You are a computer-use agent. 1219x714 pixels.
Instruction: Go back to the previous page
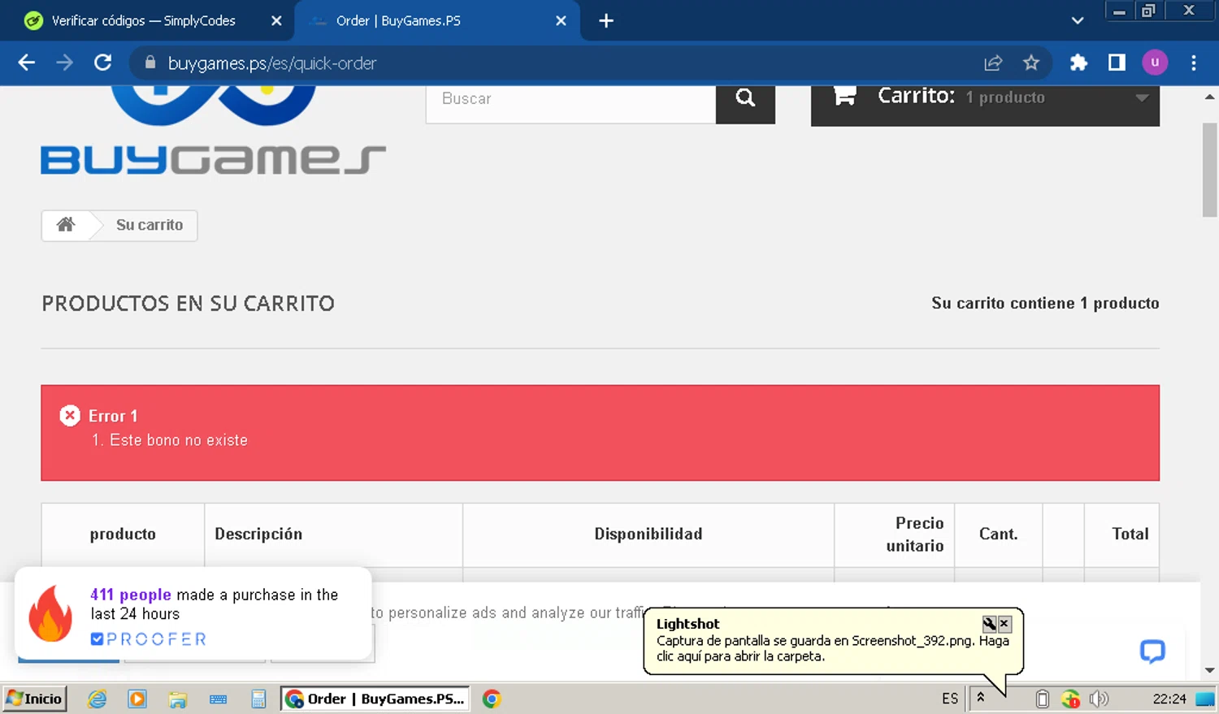tap(26, 63)
